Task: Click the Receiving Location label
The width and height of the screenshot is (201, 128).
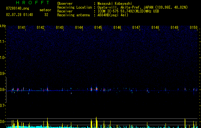Action: click(x=74, y=7)
